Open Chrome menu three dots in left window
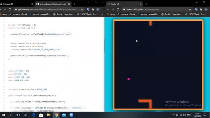This screenshot has height=118, width=210. (x=103, y=10)
